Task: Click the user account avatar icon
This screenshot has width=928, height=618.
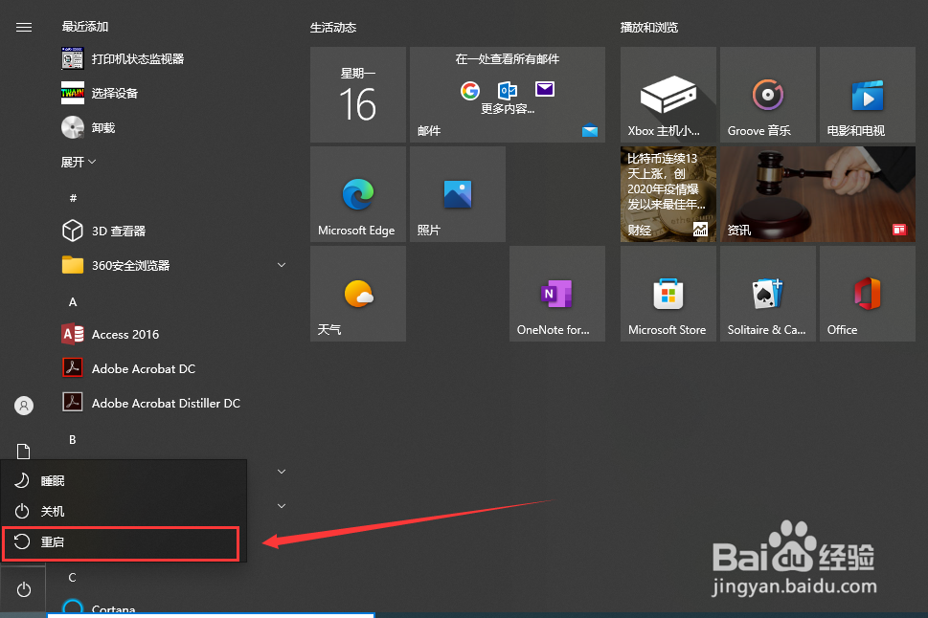Action: coord(24,406)
